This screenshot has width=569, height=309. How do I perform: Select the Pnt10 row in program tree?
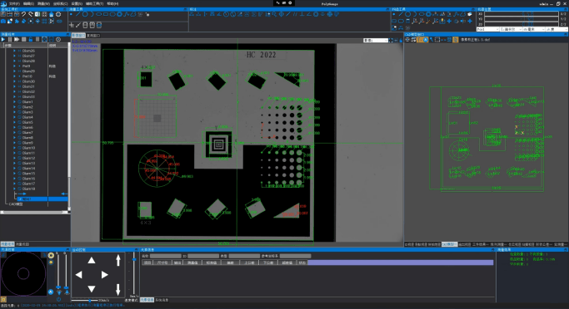(x=27, y=76)
